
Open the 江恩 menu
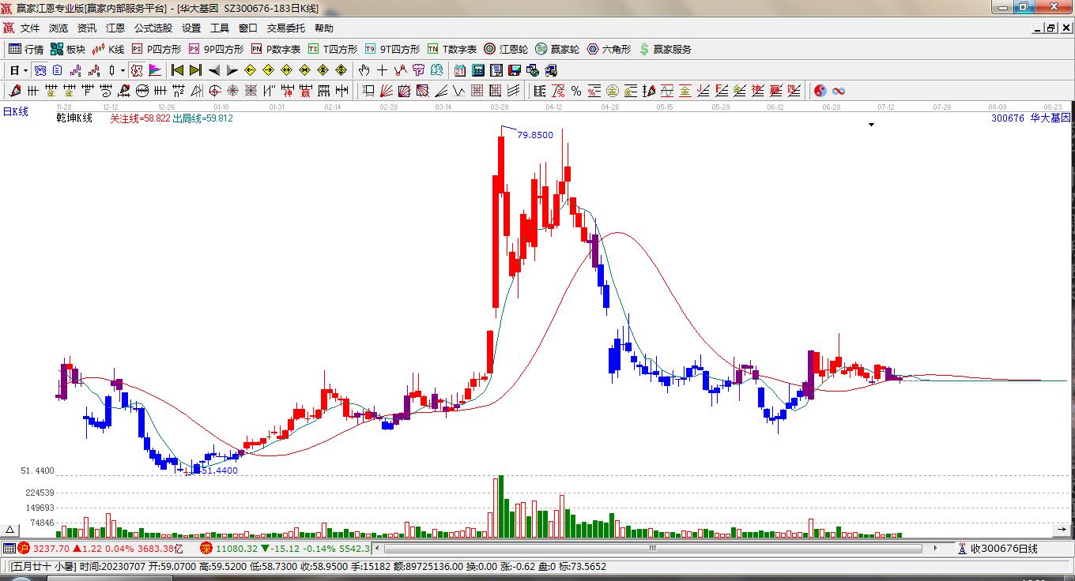tap(115, 28)
